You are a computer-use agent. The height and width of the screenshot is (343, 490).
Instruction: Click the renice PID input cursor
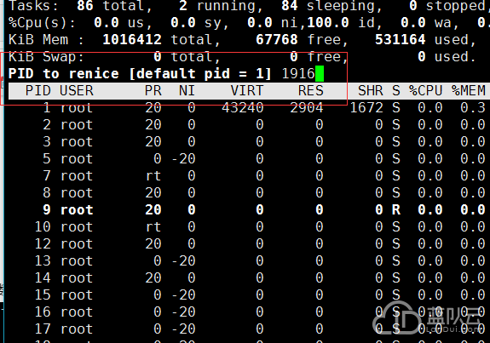(320, 74)
